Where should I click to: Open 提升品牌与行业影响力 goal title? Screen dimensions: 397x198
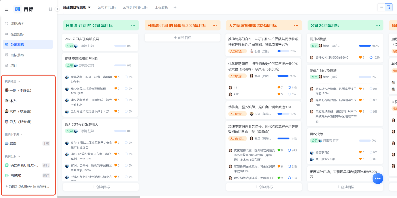click(82, 124)
